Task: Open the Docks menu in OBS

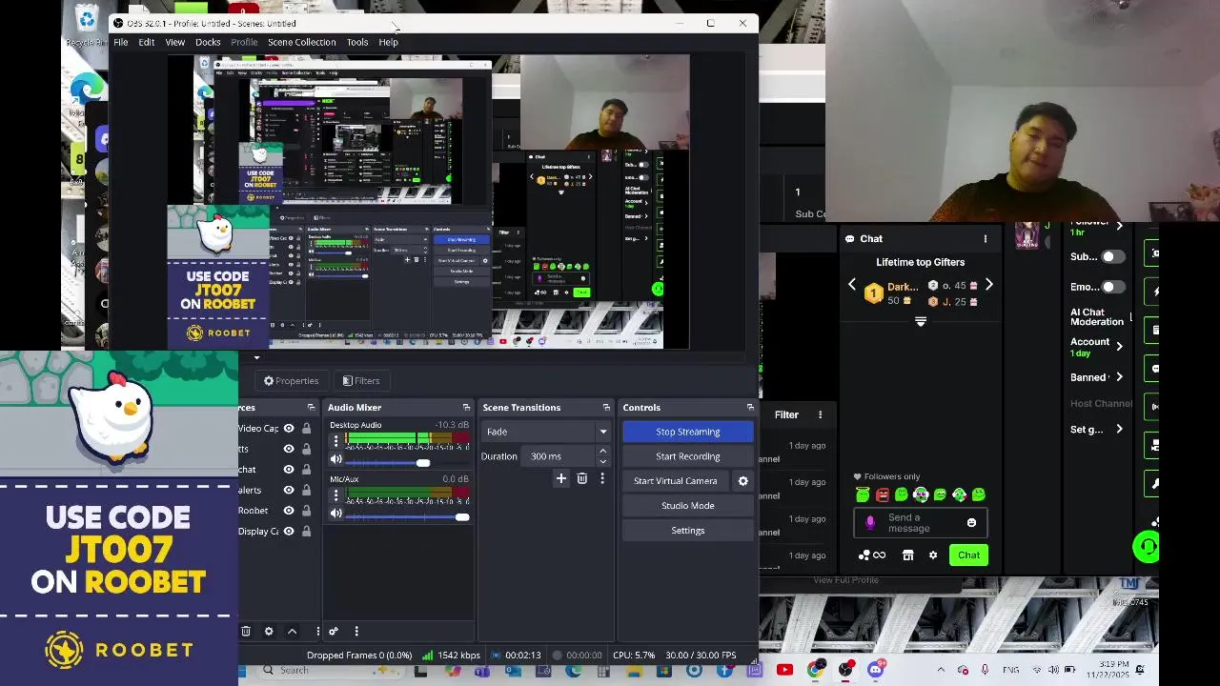Action: 208,42
